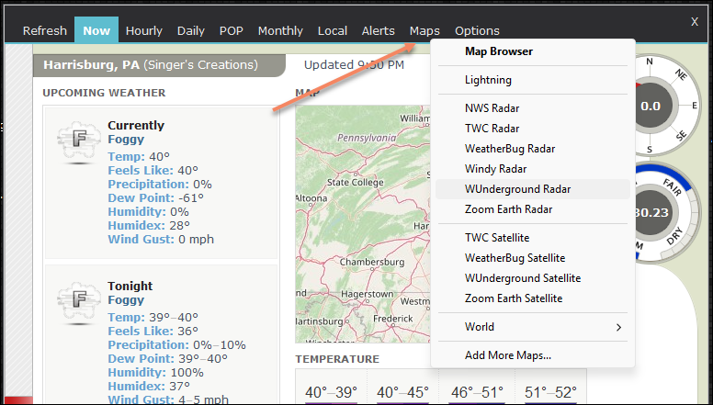Open the Options menu
Viewport: 713px width, 405px height.
click(477, 30)
